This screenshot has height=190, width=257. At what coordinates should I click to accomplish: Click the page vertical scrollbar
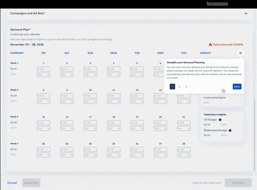pos(254,135)
